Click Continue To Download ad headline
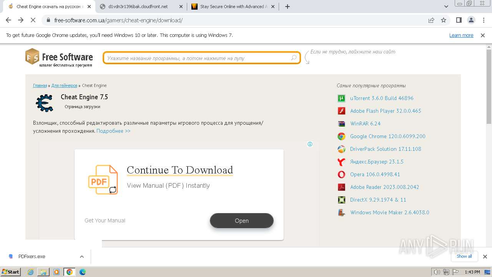492x277 pixels. tap(180, 170)
